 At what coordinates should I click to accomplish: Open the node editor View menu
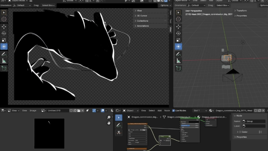coord(143,111)
